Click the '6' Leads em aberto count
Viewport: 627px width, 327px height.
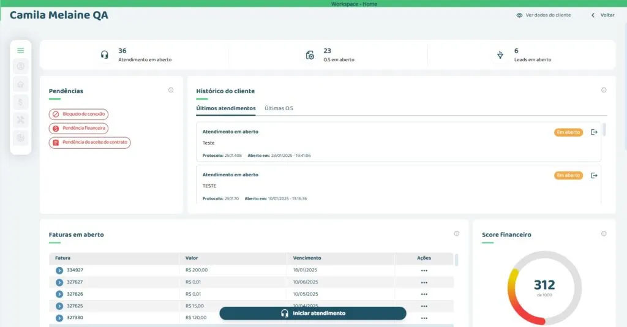click(516, 51)
